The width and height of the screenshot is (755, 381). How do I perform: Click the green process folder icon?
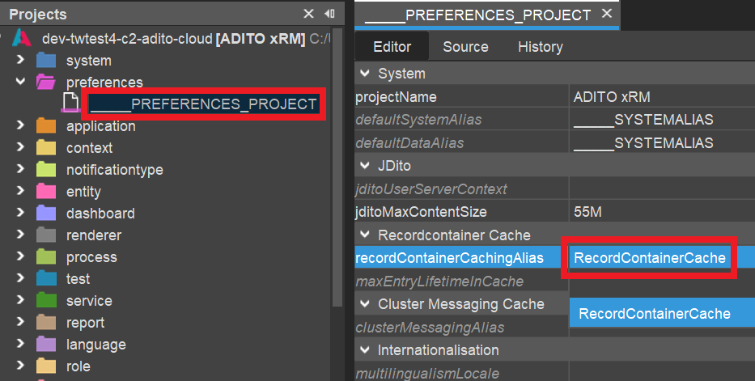click(x=46, y=257)
